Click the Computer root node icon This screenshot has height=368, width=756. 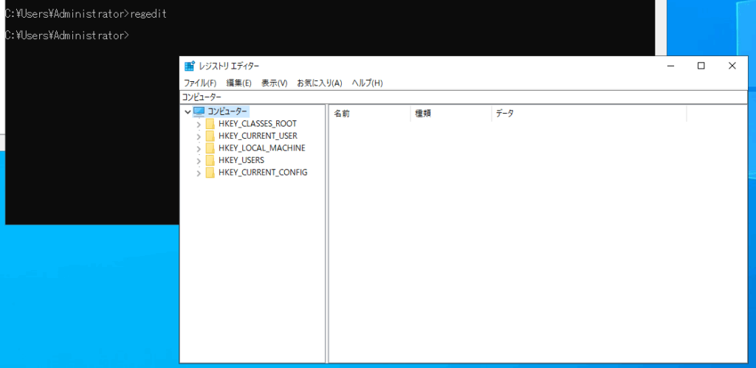[x=199, y=111]
